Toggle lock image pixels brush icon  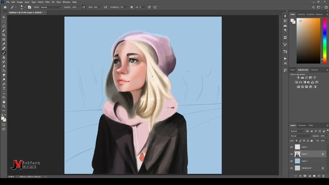[x=300, y=141]
